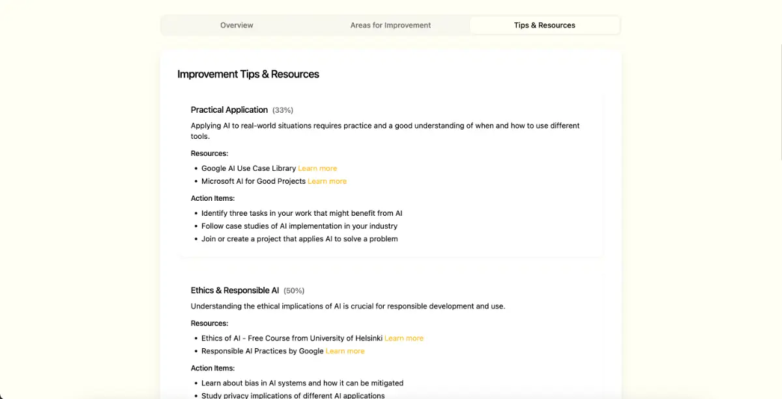
Task: Follow Learn more link for Microsoft AI for Good
Action: click(x=327, y=181)
